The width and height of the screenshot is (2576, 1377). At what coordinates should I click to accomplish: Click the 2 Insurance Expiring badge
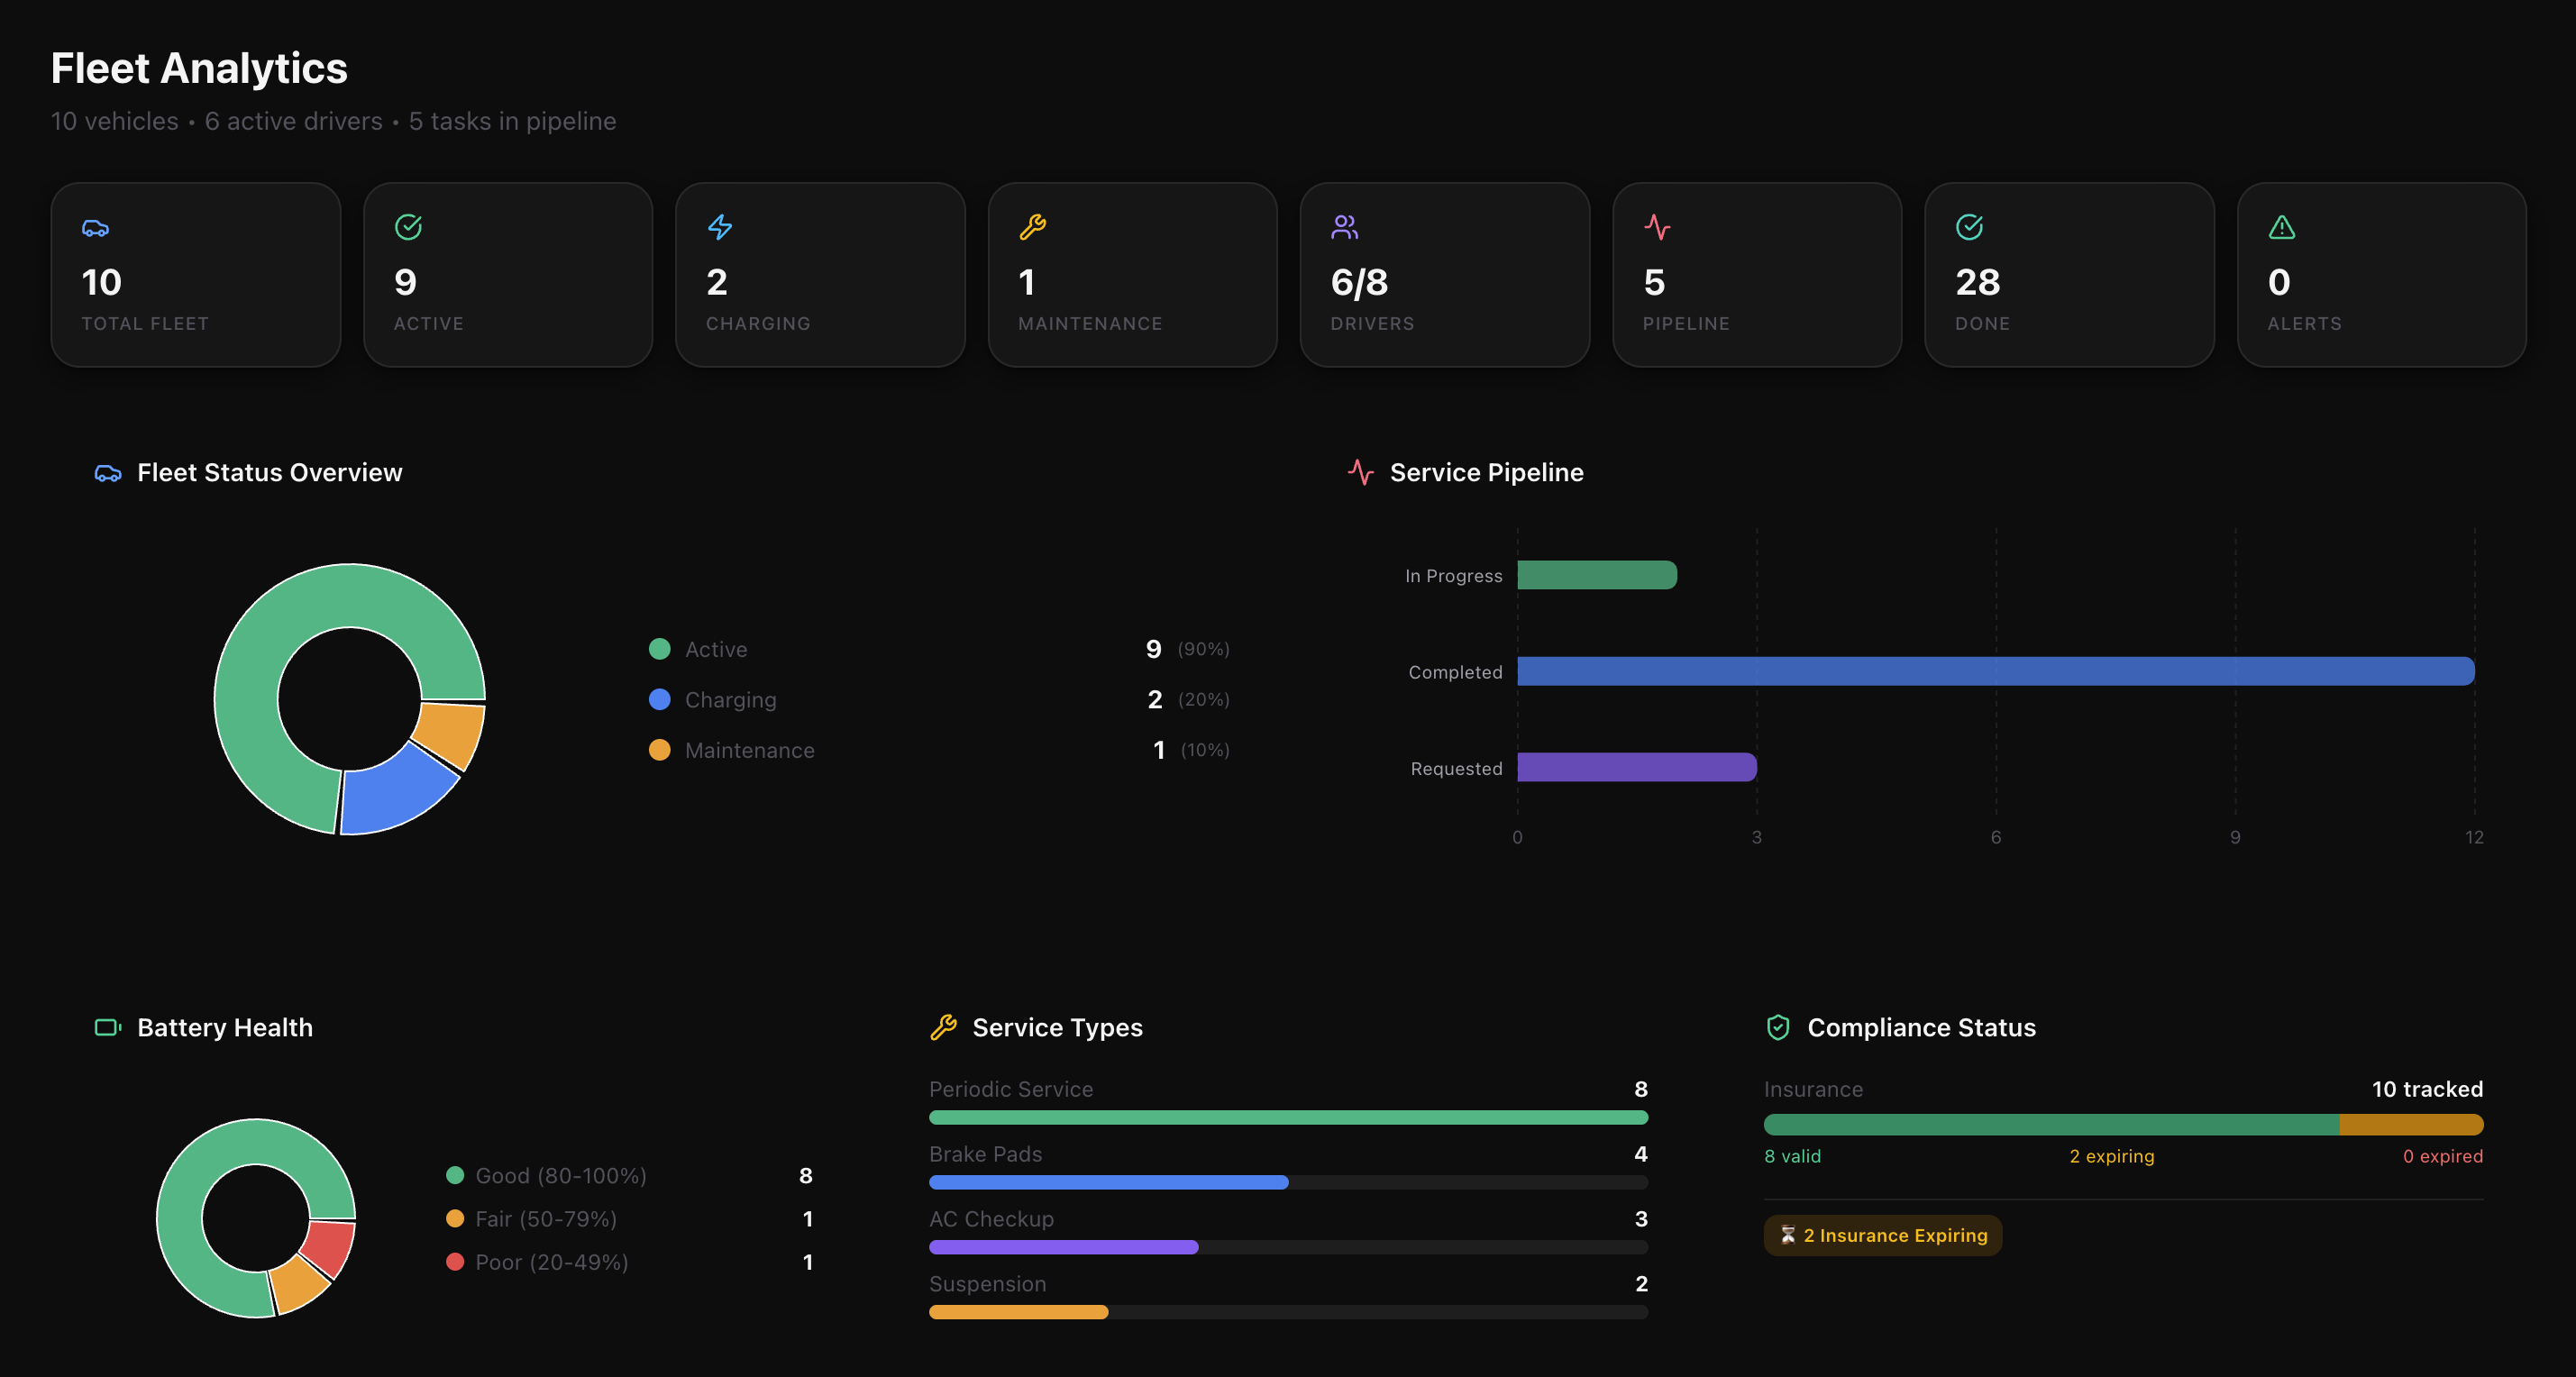pos(1882,1235)
